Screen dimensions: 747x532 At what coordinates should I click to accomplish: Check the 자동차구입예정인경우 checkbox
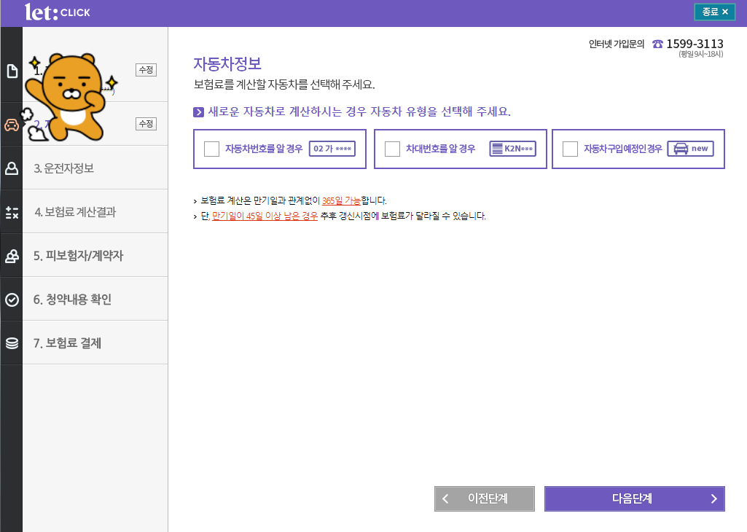pyautogui.click(x=570, y=149)
